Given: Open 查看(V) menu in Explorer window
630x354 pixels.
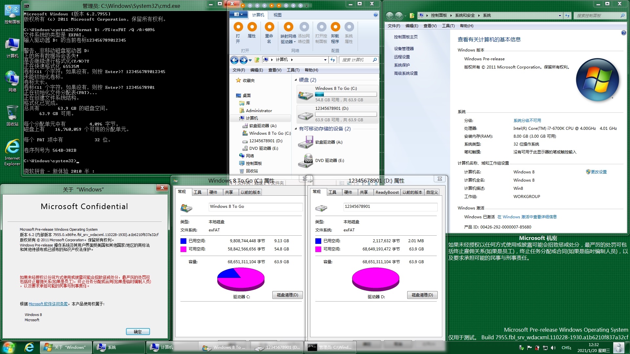Looking at the screenshot, I should [275, 70].
